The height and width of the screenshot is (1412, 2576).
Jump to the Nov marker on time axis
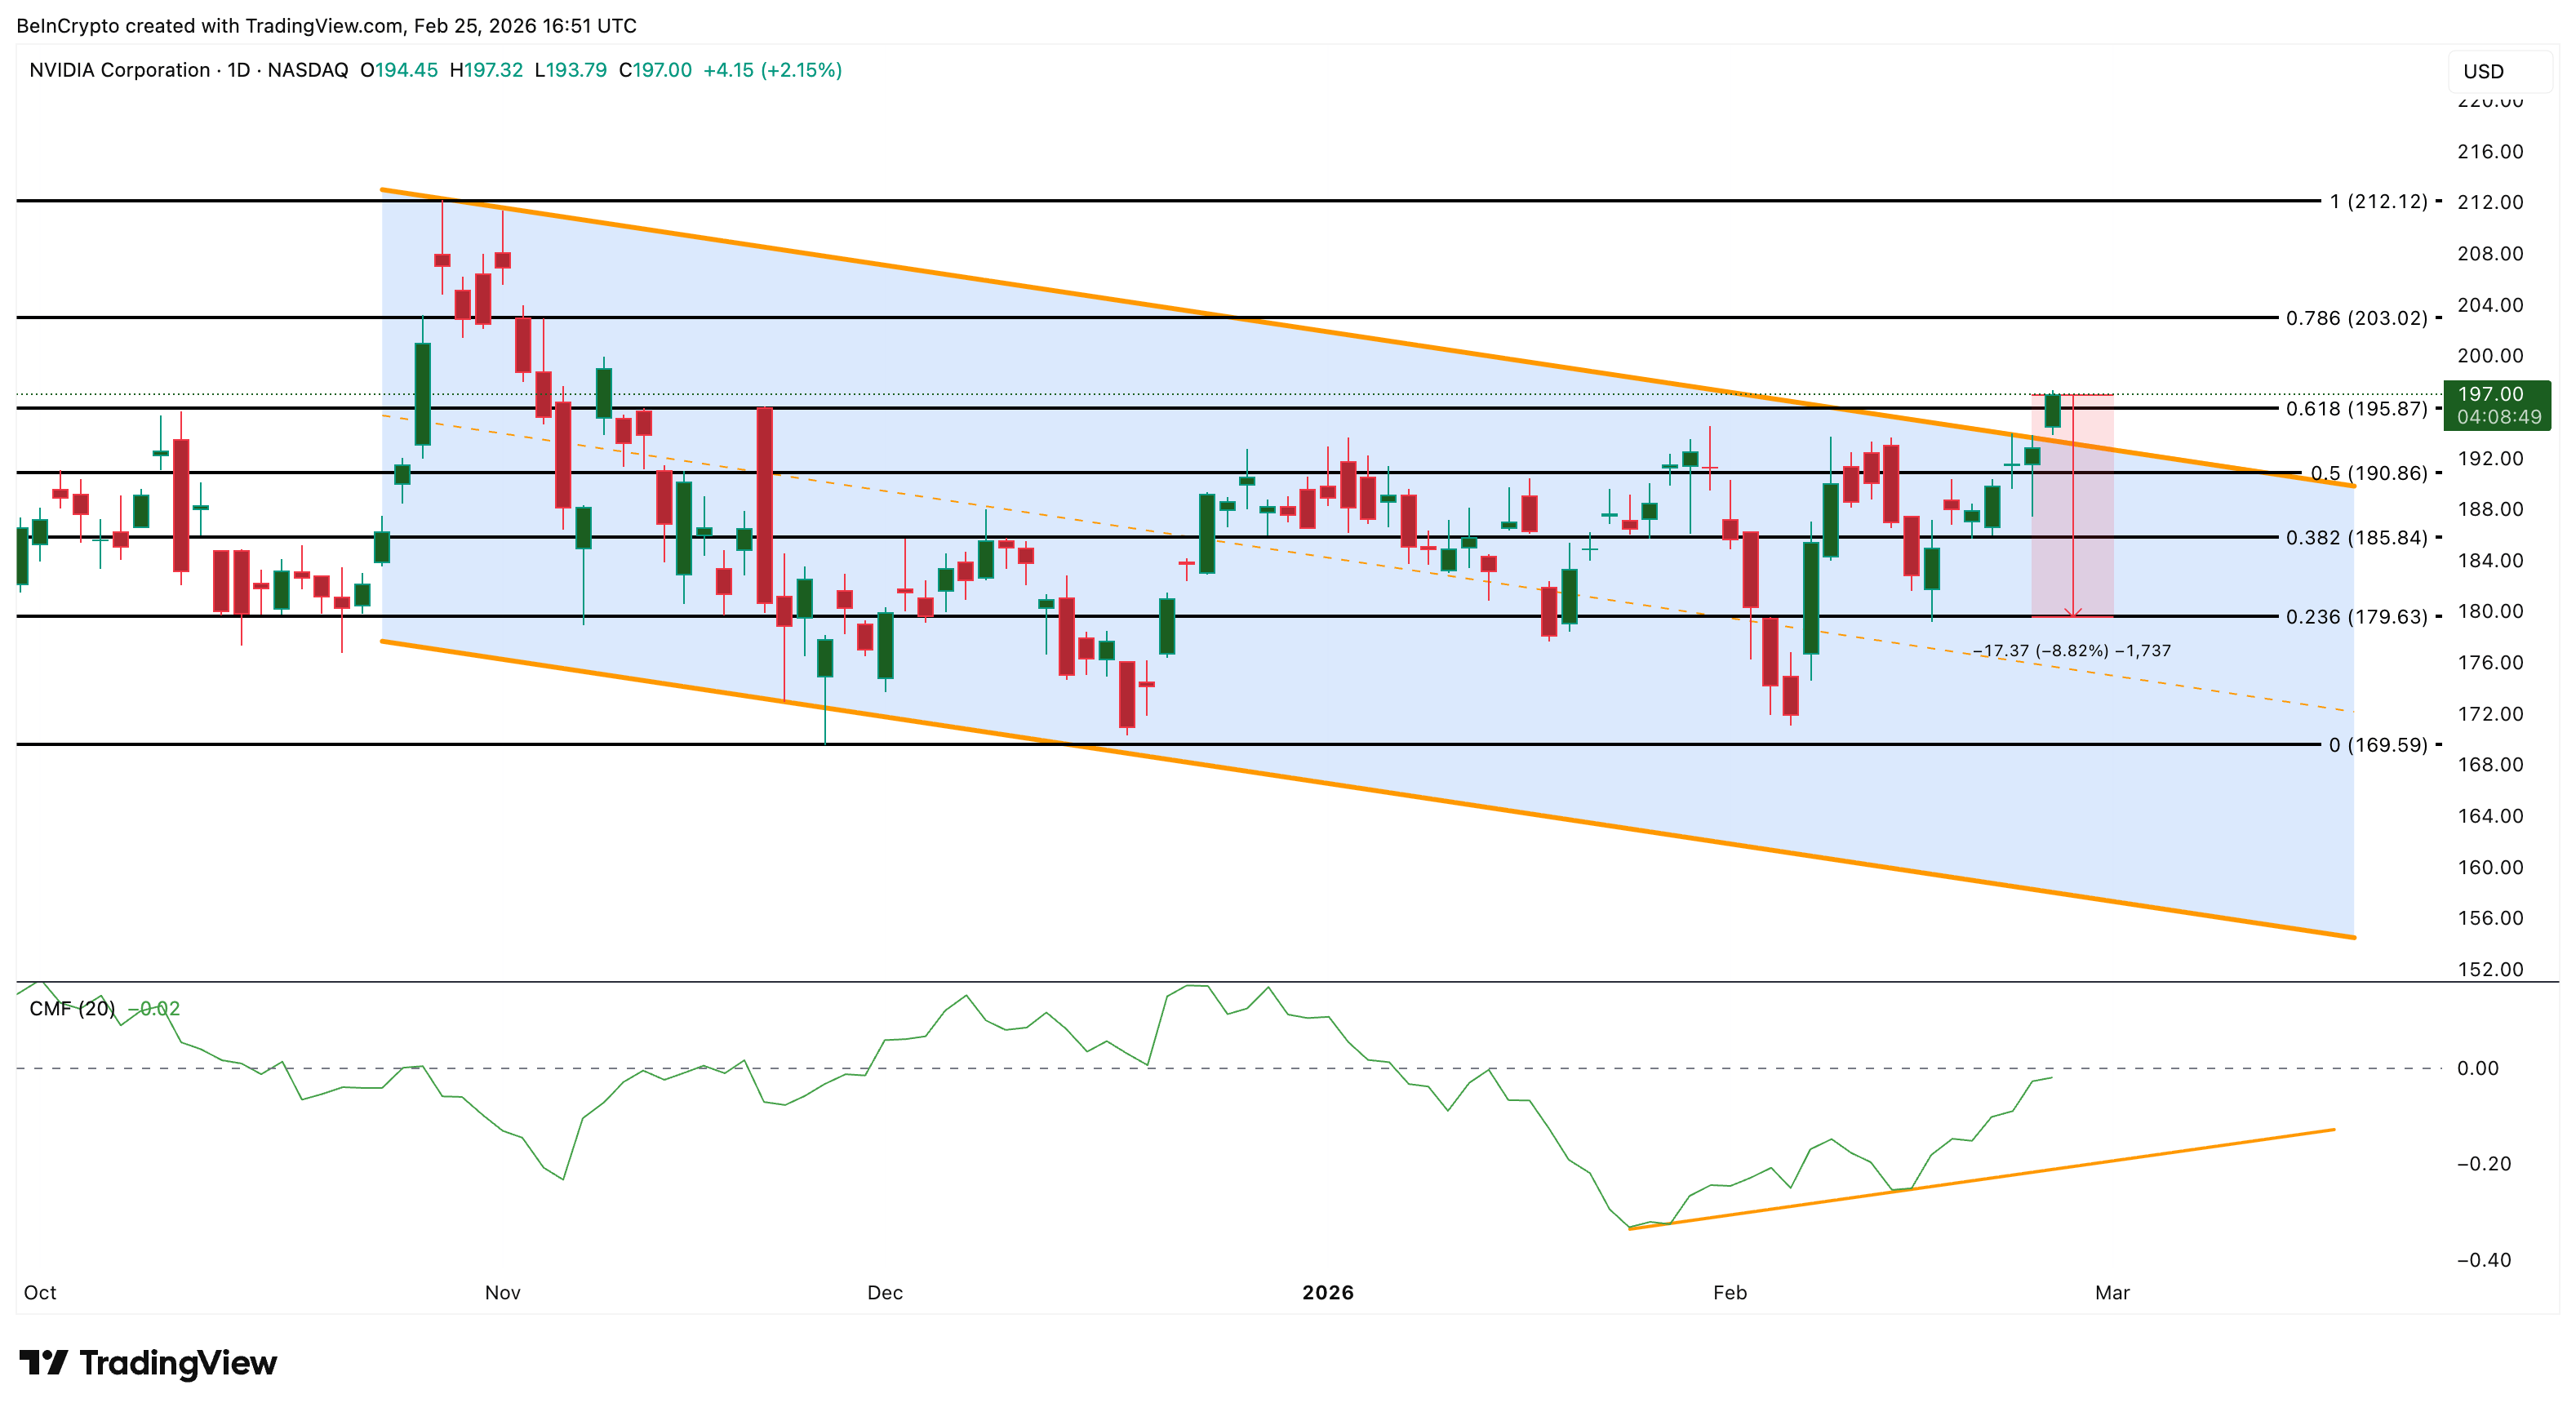pos(502,1292)
